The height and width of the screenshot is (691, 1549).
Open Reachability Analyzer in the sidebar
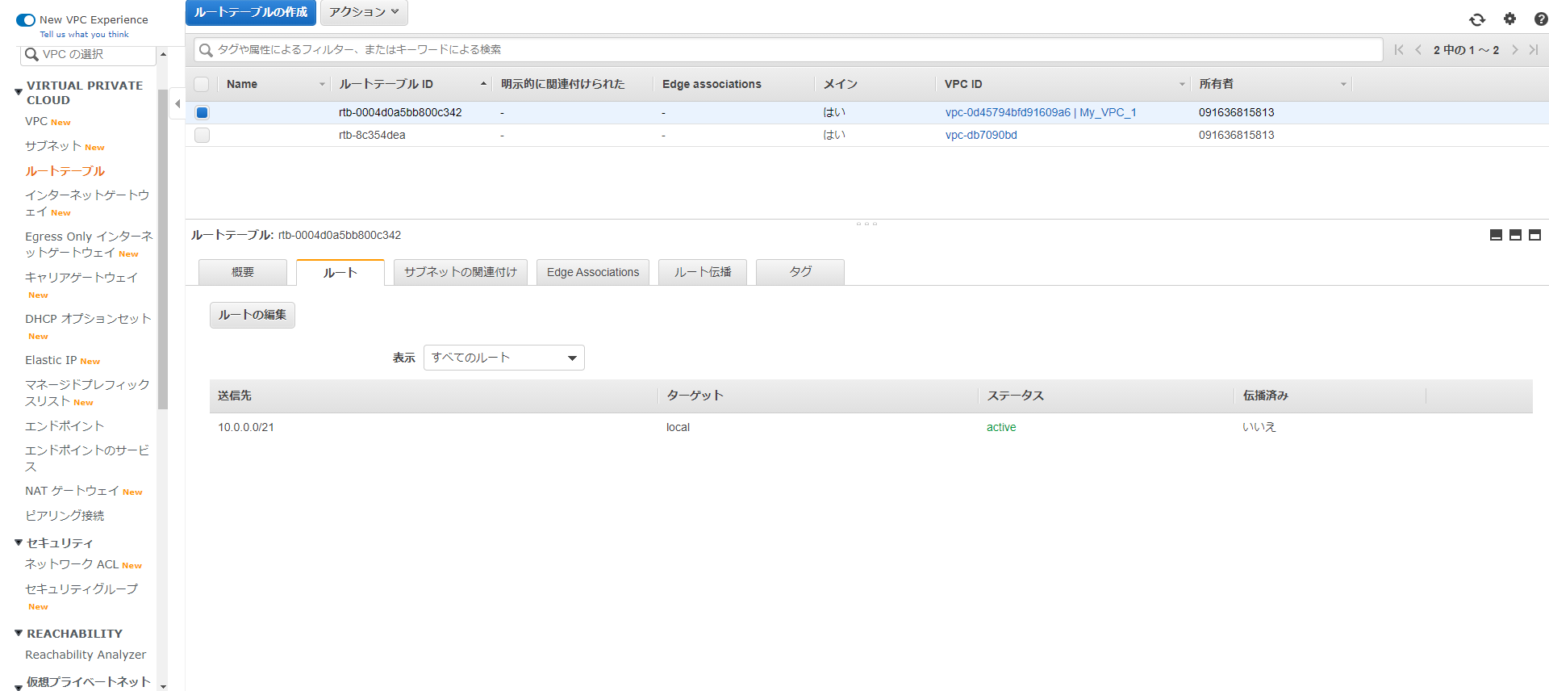point(86,655)
